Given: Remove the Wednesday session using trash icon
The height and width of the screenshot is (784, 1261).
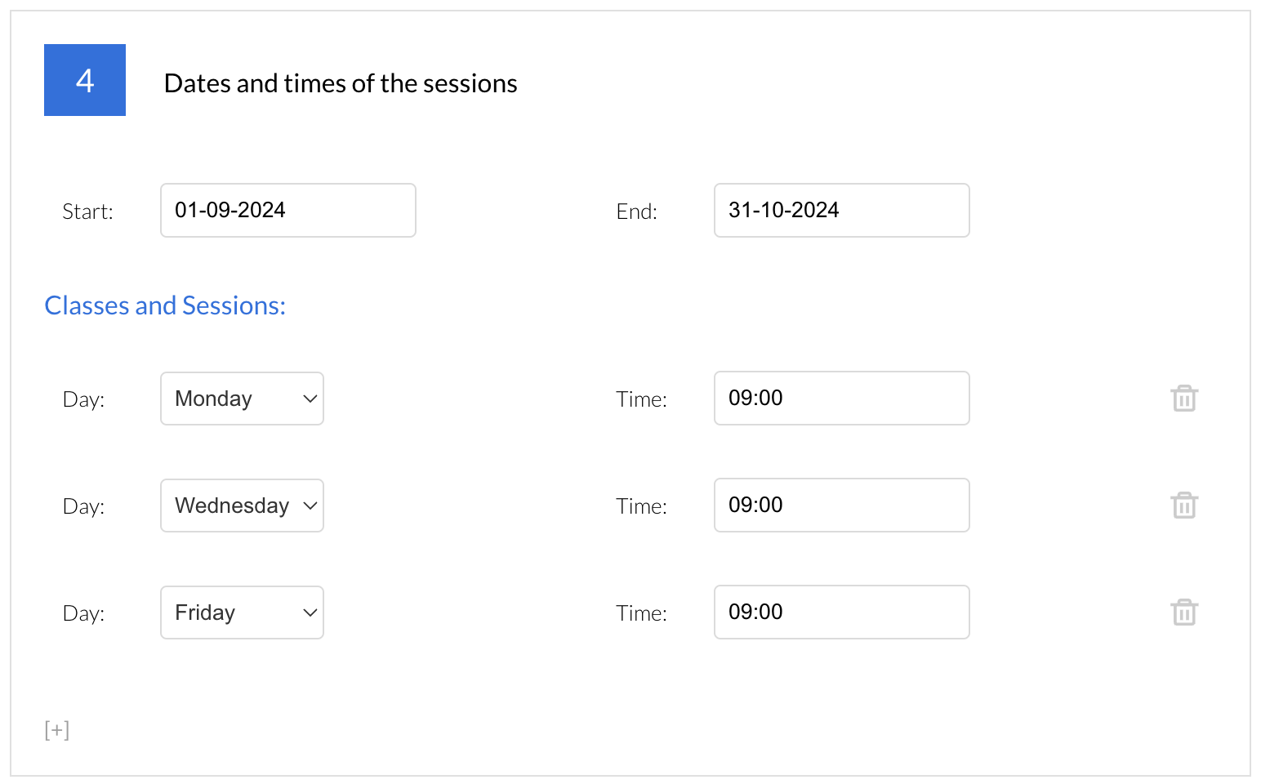Looking at the screenshot, I should (x=1184, y=506).
